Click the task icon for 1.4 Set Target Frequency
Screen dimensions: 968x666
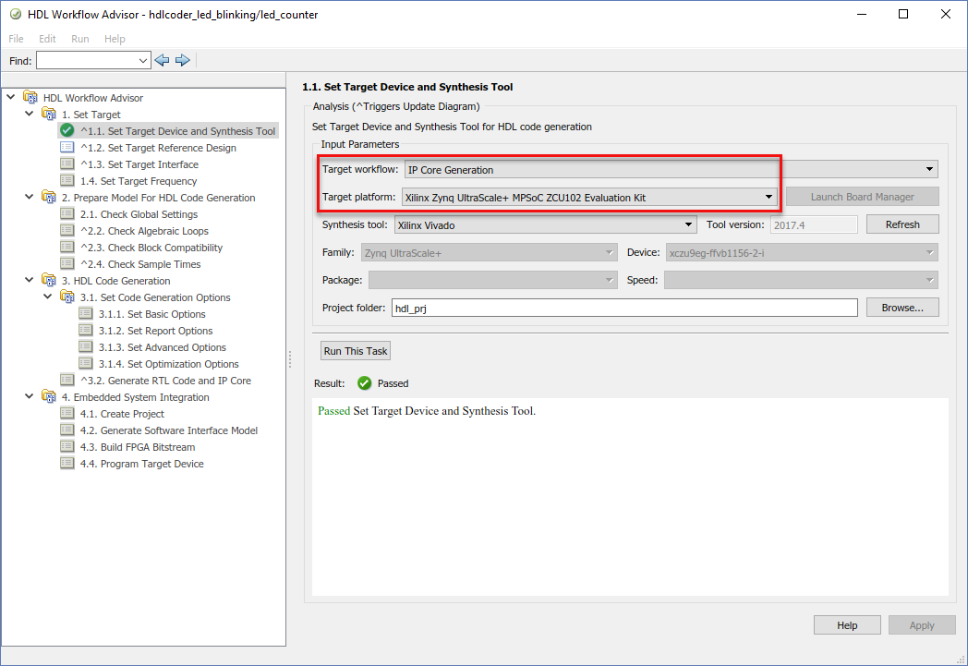click(67, 181)
